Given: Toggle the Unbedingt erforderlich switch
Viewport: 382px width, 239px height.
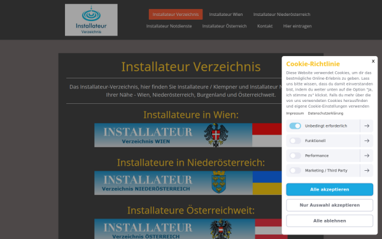Looking at the screenshot, I should (x=295, y=126).
